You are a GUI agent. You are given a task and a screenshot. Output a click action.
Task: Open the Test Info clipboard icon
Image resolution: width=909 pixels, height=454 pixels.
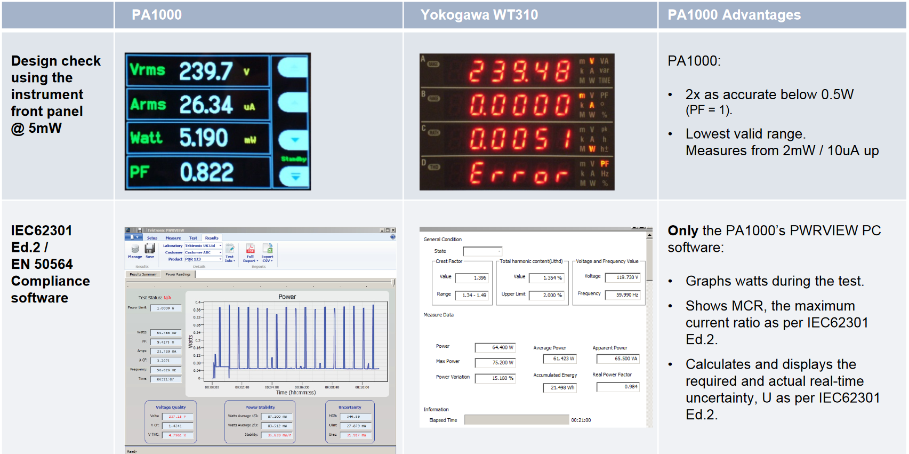coord(230,249)
